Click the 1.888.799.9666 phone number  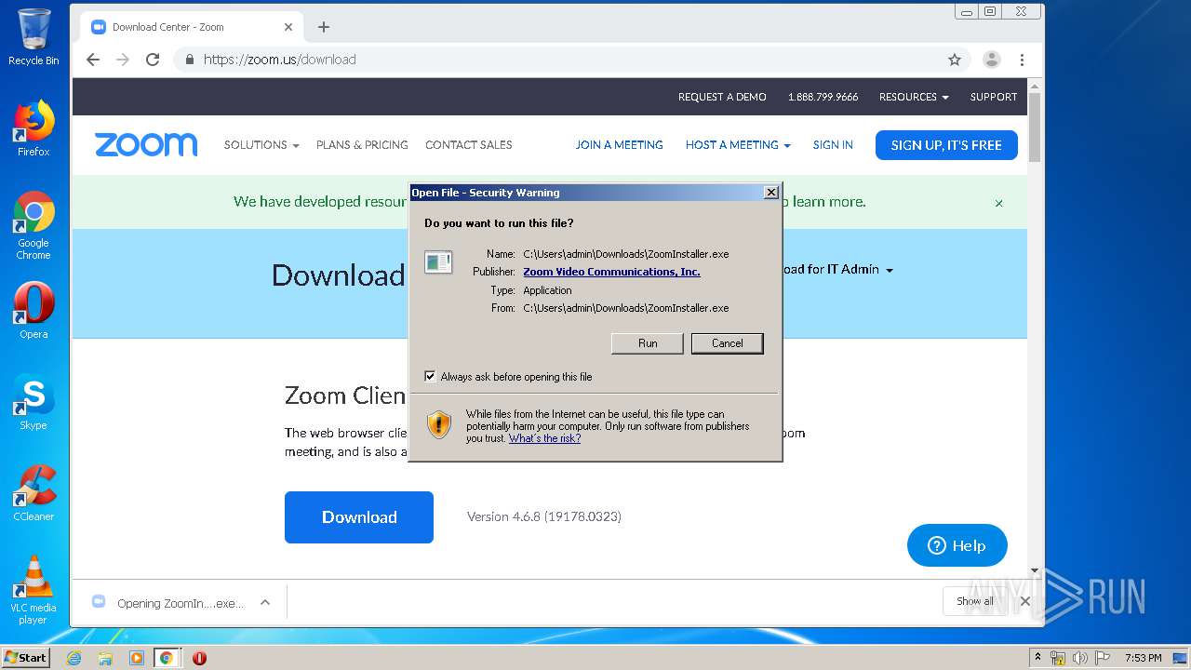(823, 97)
